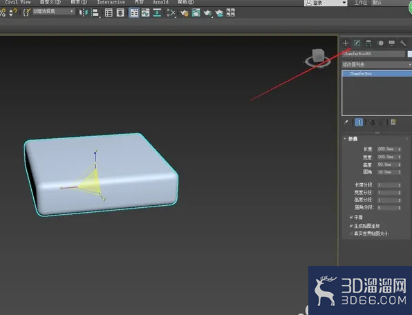
Task: Open the Curve Editor icon
Action: pyautogui.click(x=145, y=12)
